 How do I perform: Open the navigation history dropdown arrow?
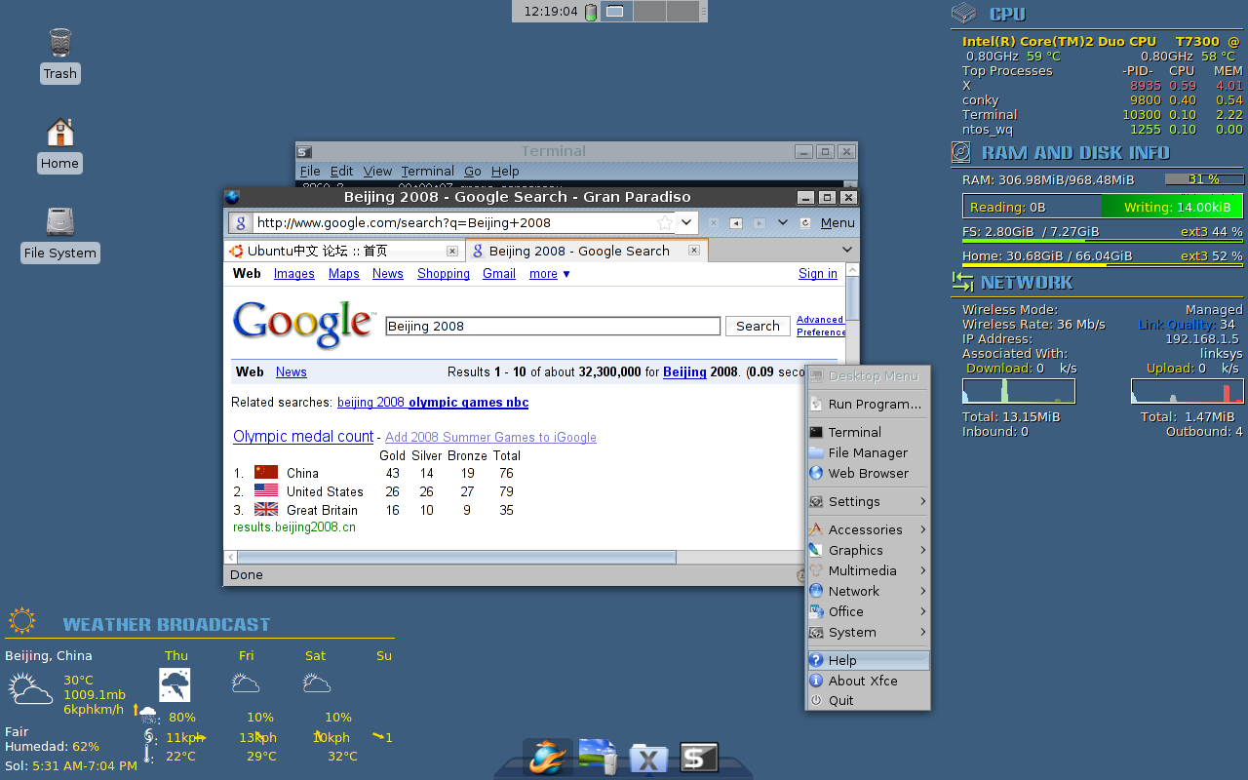tap(782, 223)
